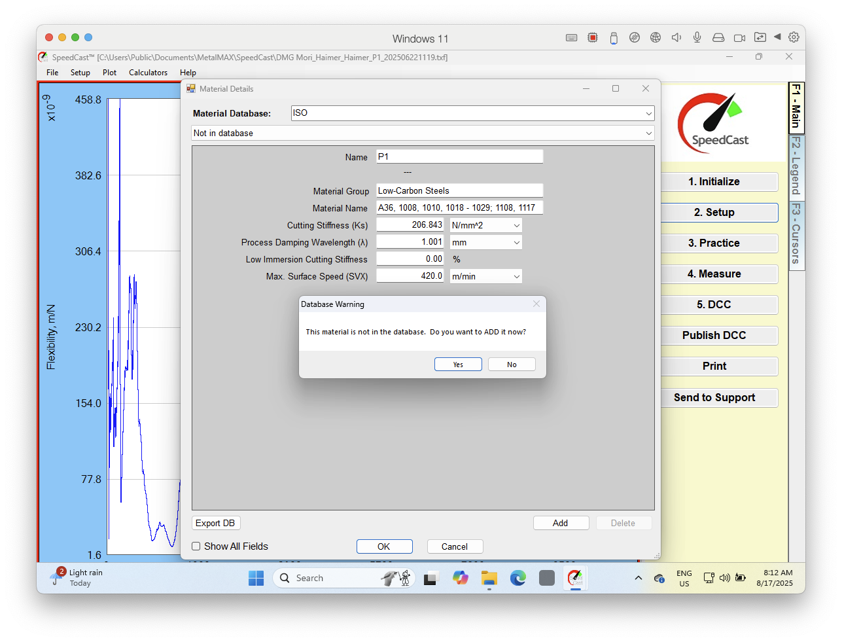Enable the Show All Fields checkbox

196,546
